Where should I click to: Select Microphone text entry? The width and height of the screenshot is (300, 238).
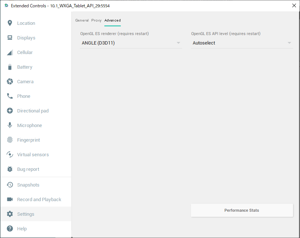pyautogui.click(x=30, y=125)
